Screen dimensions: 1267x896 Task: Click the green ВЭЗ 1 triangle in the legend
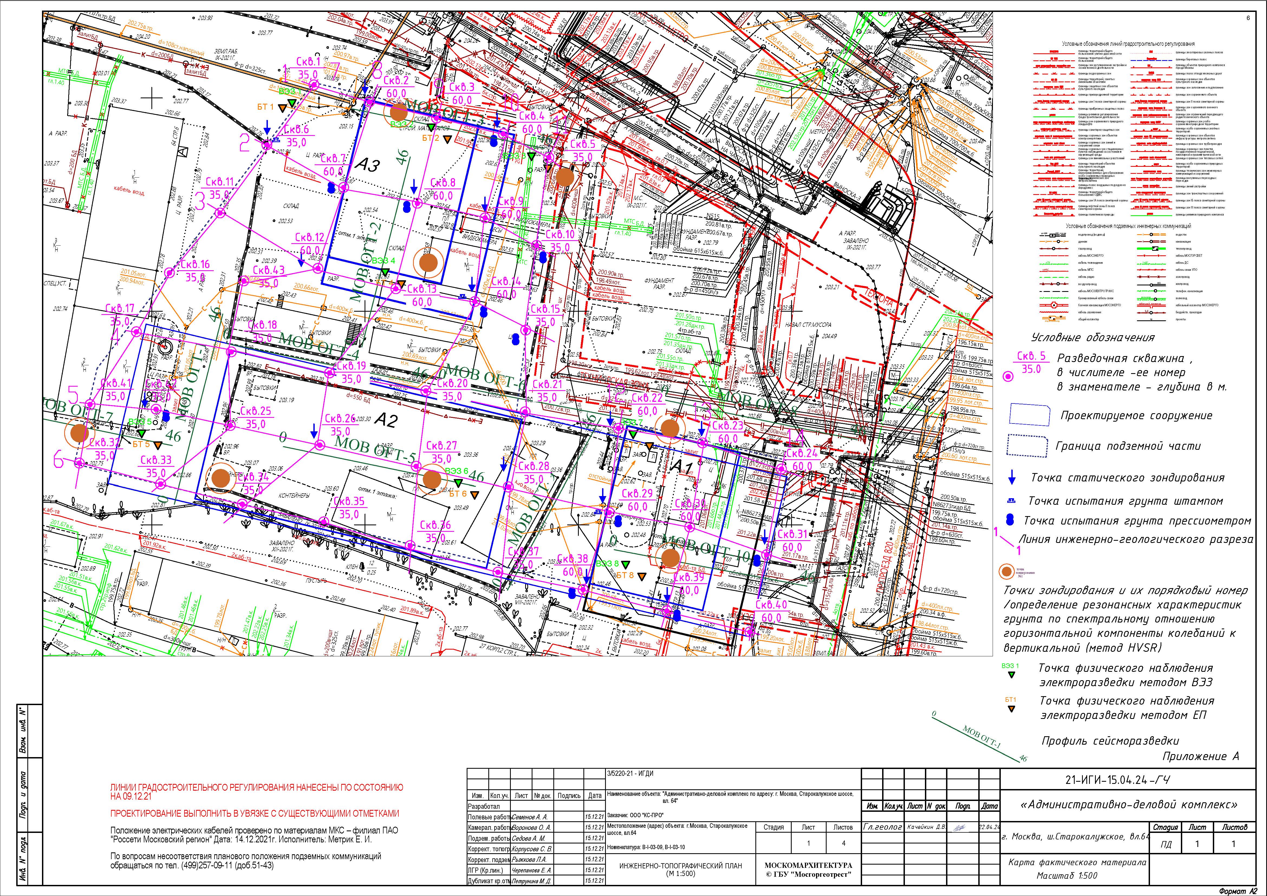pos(1011,674)
